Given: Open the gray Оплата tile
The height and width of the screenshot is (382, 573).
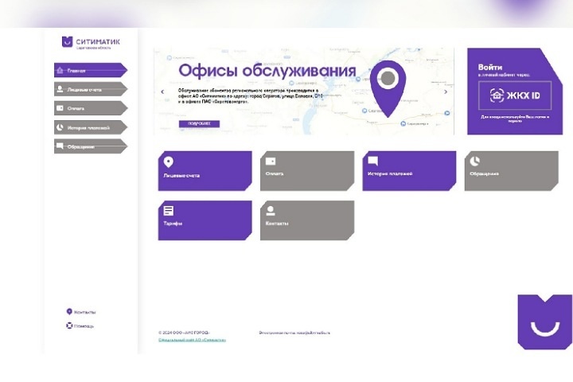Looking at the screenshot, I should click(x=306, y=171).
